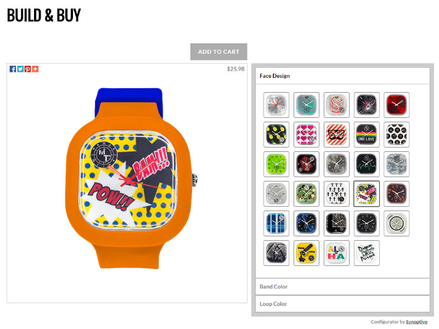Select the solid red watch face
The image size is (439, 329).
396,105
